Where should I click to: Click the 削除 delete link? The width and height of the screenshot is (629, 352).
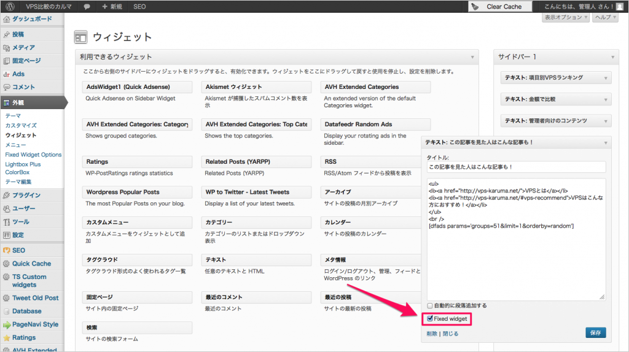coord(432,334)
